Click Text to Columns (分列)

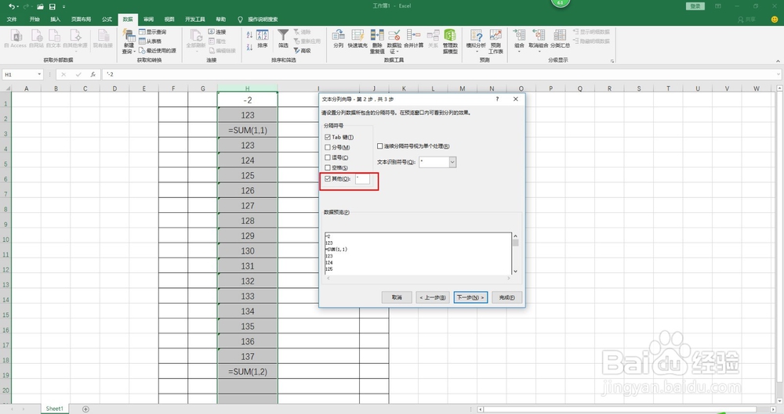tap(339, 39)
